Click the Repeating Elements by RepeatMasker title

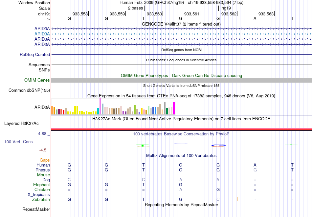pyautogui.click(x=181, y=205)
